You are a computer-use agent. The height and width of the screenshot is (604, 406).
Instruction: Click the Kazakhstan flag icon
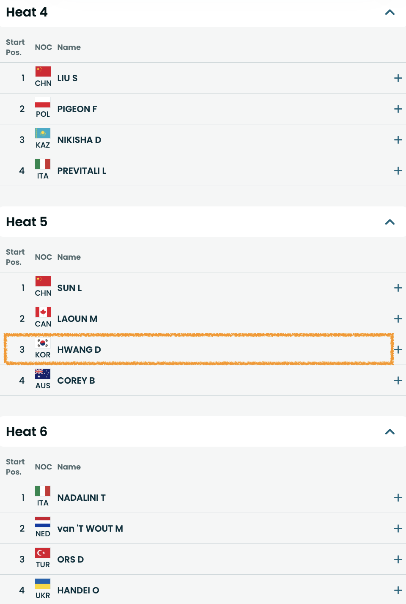[x=43, y=133]
